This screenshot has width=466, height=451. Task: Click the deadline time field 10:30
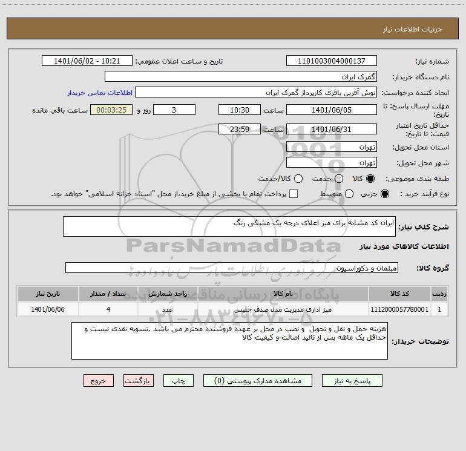click(x=240, y=110)
